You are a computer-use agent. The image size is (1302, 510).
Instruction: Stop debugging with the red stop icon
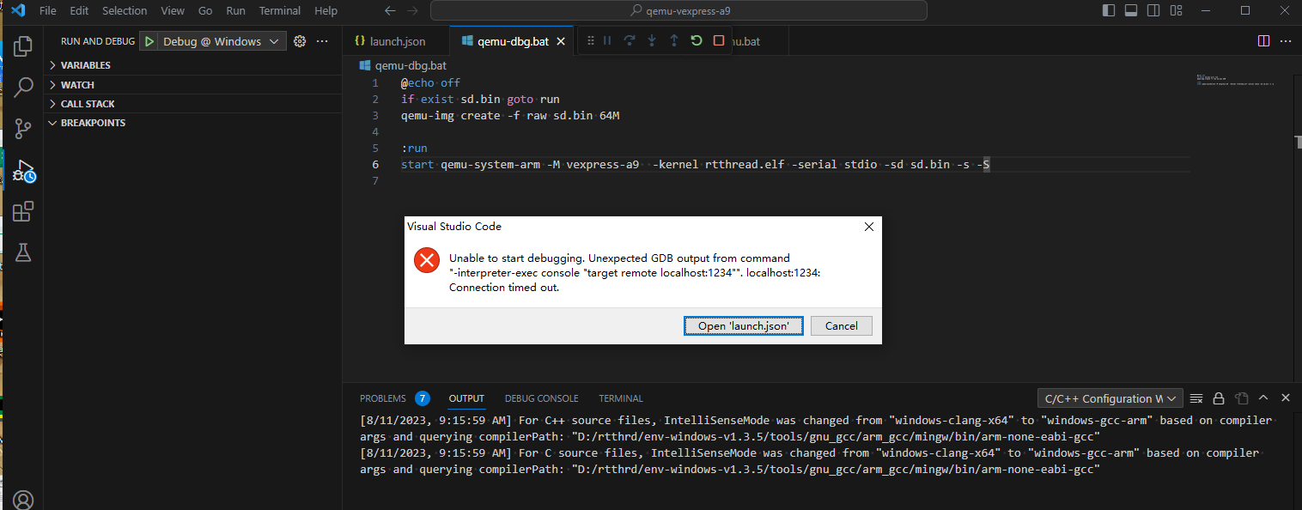tap(719, 39)
